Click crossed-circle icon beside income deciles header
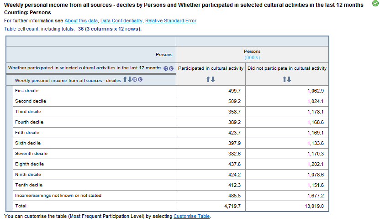Image resolution: width=385 pixels, height=222 pixels. point(135,80)
